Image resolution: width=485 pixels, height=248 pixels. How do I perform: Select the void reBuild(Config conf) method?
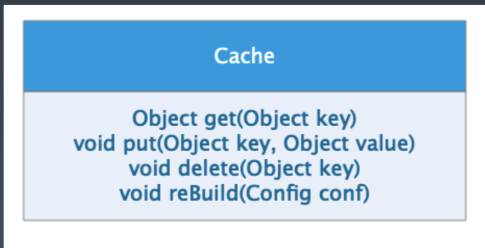click(x=244, y=194)
